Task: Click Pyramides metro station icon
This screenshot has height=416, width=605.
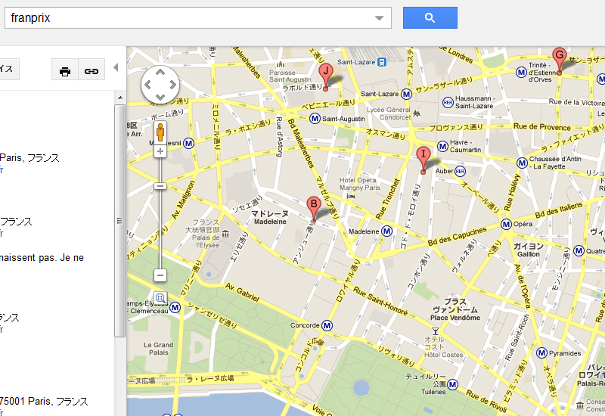Action: pos(541,352)
